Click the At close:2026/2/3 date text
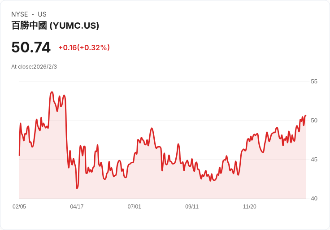The height and width of the screenshot is (230, 330). click(x=34, y=67)
